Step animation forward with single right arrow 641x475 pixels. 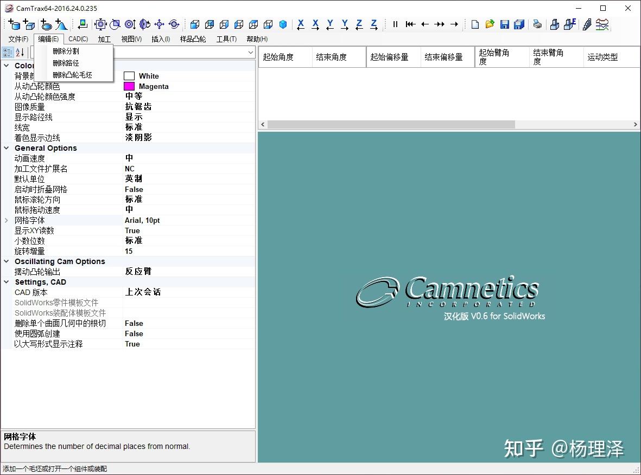pos(454,24)
